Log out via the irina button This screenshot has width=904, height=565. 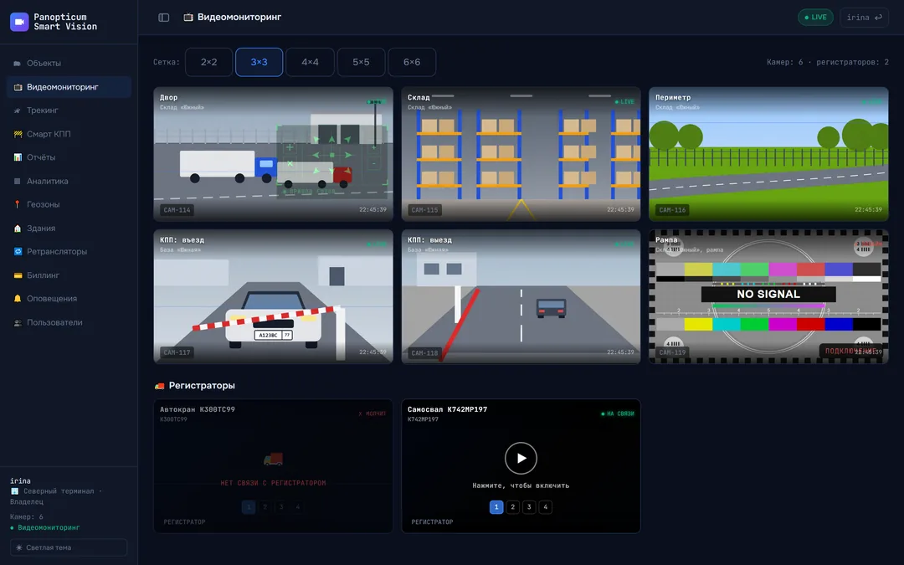coord(864,18)
